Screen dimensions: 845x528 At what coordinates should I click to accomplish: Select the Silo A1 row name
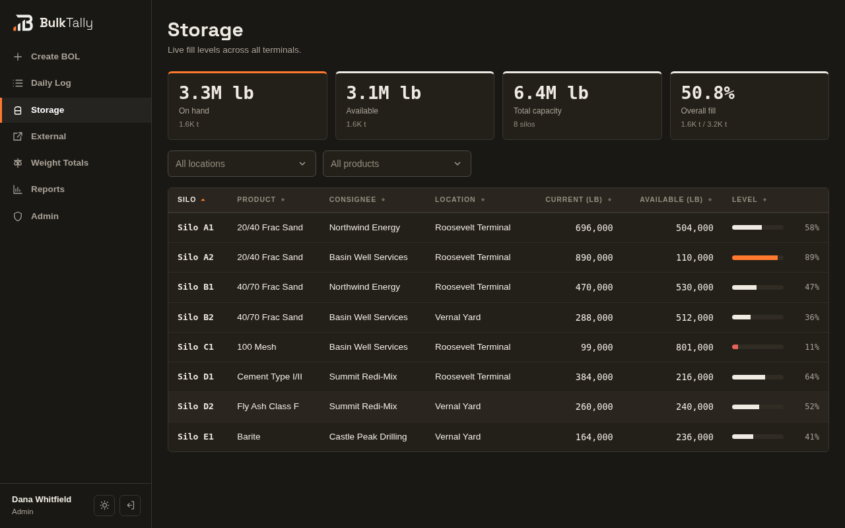pos(195,228)
